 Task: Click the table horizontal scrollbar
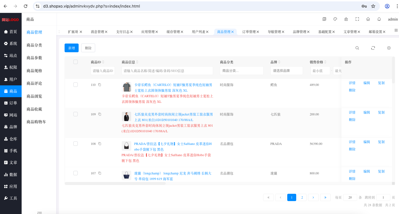[x=115, y=184]
